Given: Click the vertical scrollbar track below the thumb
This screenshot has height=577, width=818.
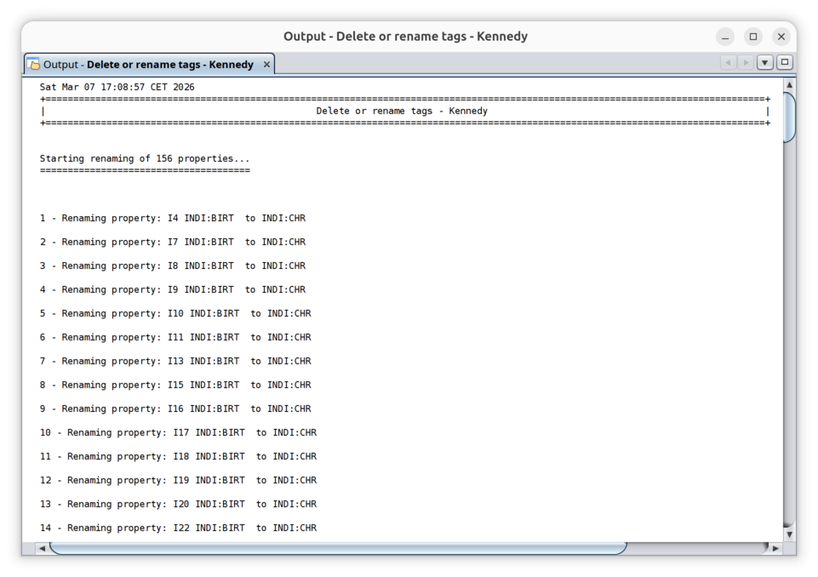Looking at the screenshot, I should click(789, 340).
